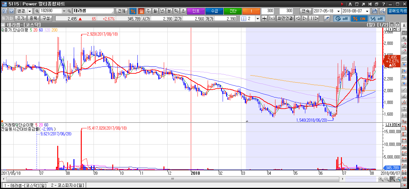The width and height of the screenshot is (409, 189).
Task: Save chart using the floppy disk icon
Action: (x=375, y=11)
